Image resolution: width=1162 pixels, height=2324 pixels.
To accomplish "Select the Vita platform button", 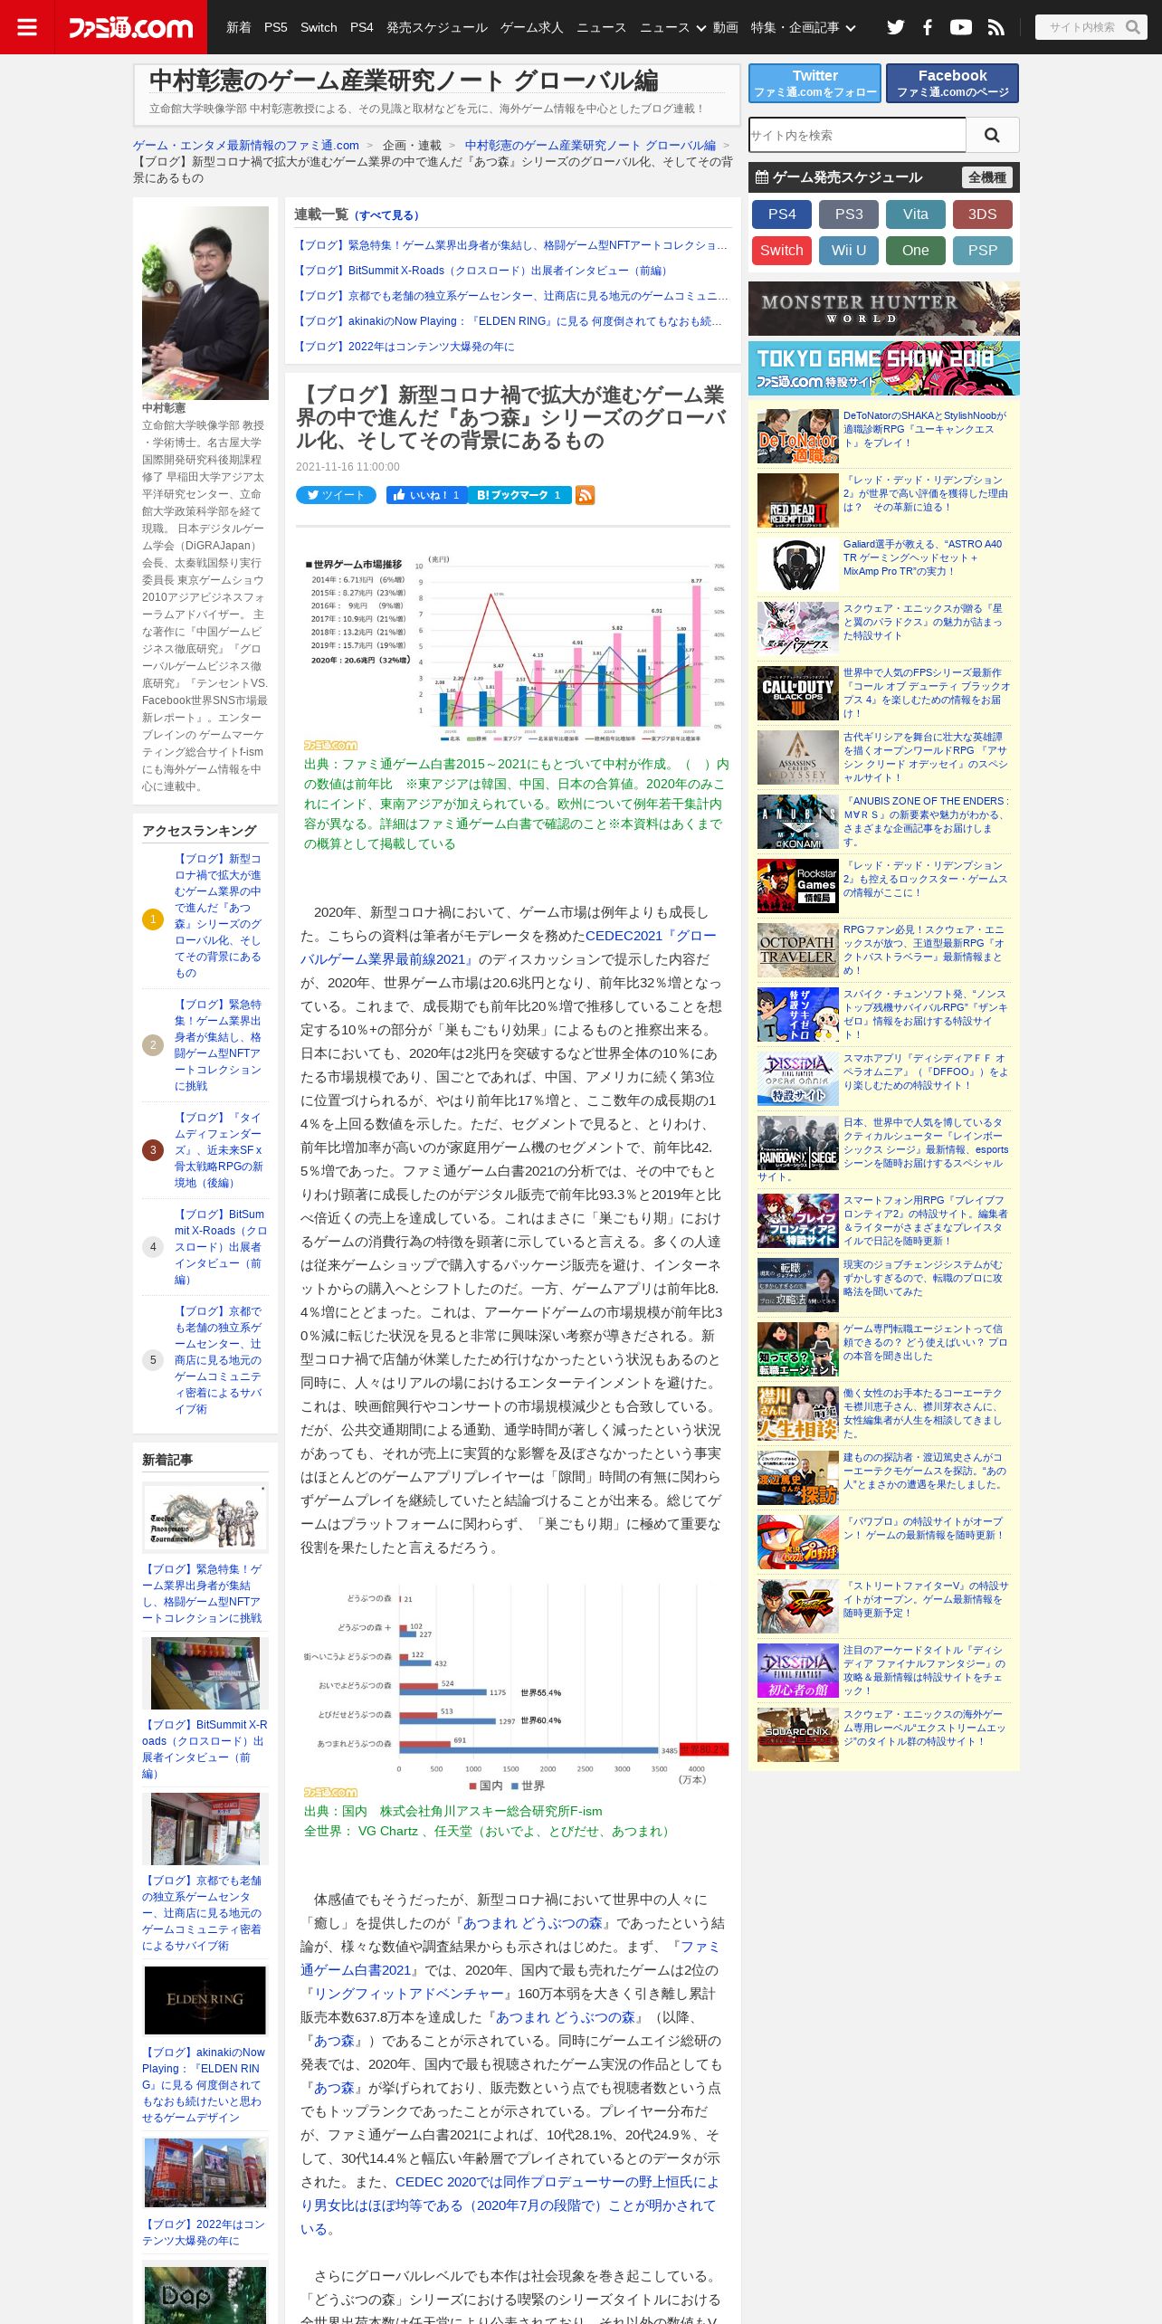I will click(916, 214).
